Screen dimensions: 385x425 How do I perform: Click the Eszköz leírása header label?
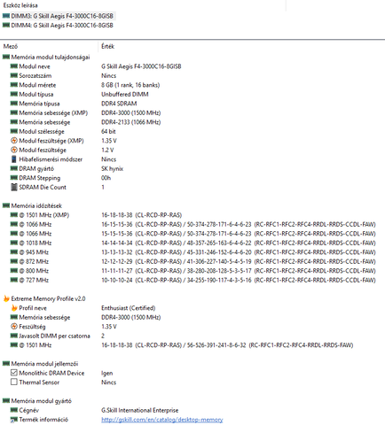[20, 5]
